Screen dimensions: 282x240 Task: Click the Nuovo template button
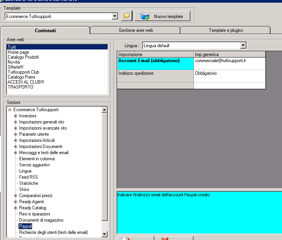(x=162, y=16)
